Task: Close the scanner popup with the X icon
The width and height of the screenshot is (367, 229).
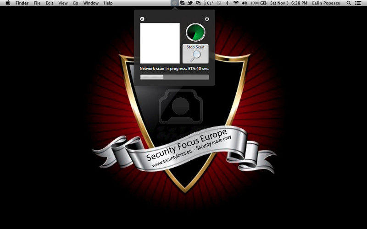Action: (x=142, y=19)
